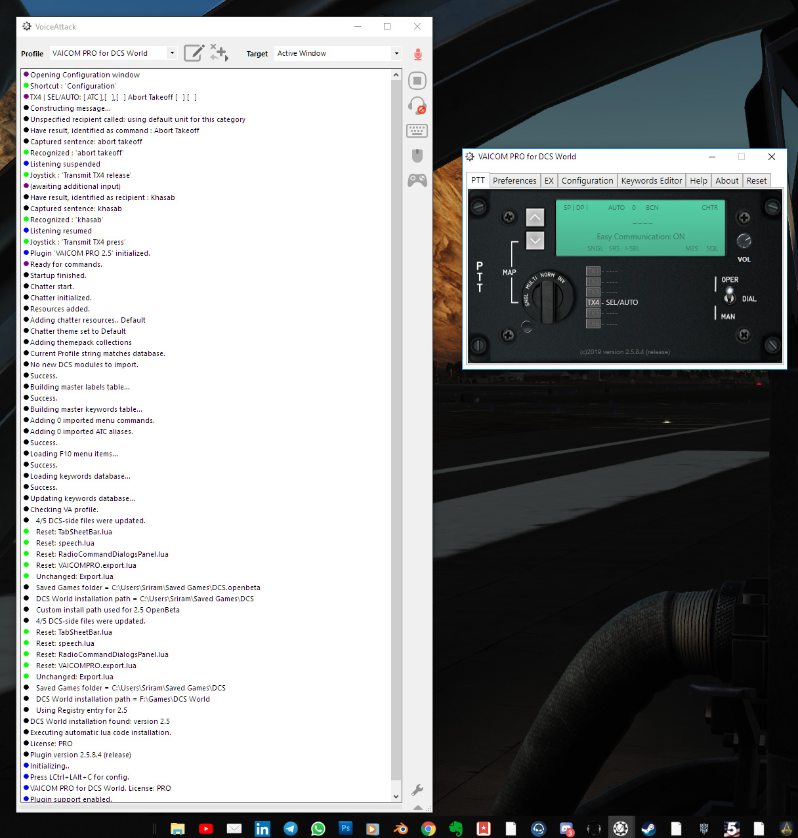
Task: Open Google Chrome from the taskbar
Action: [x=429, y=829]
